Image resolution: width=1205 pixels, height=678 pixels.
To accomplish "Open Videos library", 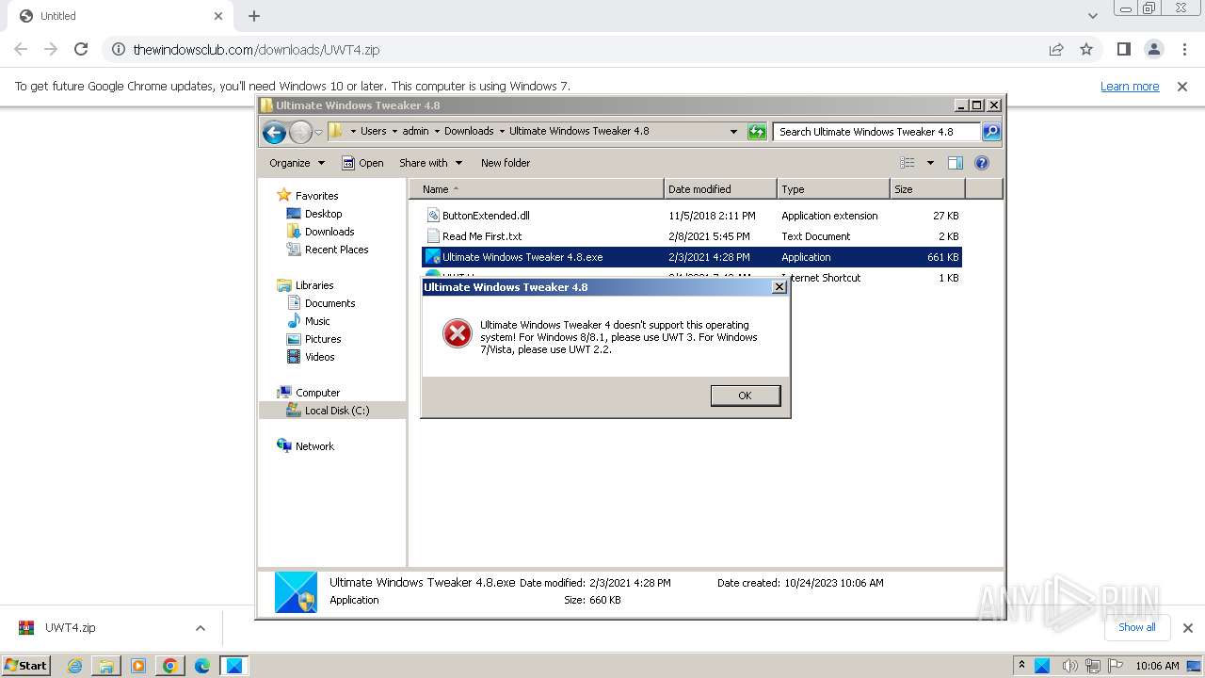I will pos(319,357).
